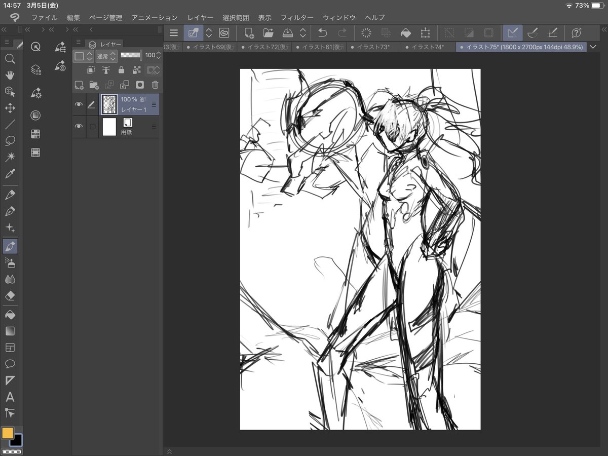Screen dimensions: 608x456
Task: Select the Operation object cube tool
Action: click(x=10, y=92)
